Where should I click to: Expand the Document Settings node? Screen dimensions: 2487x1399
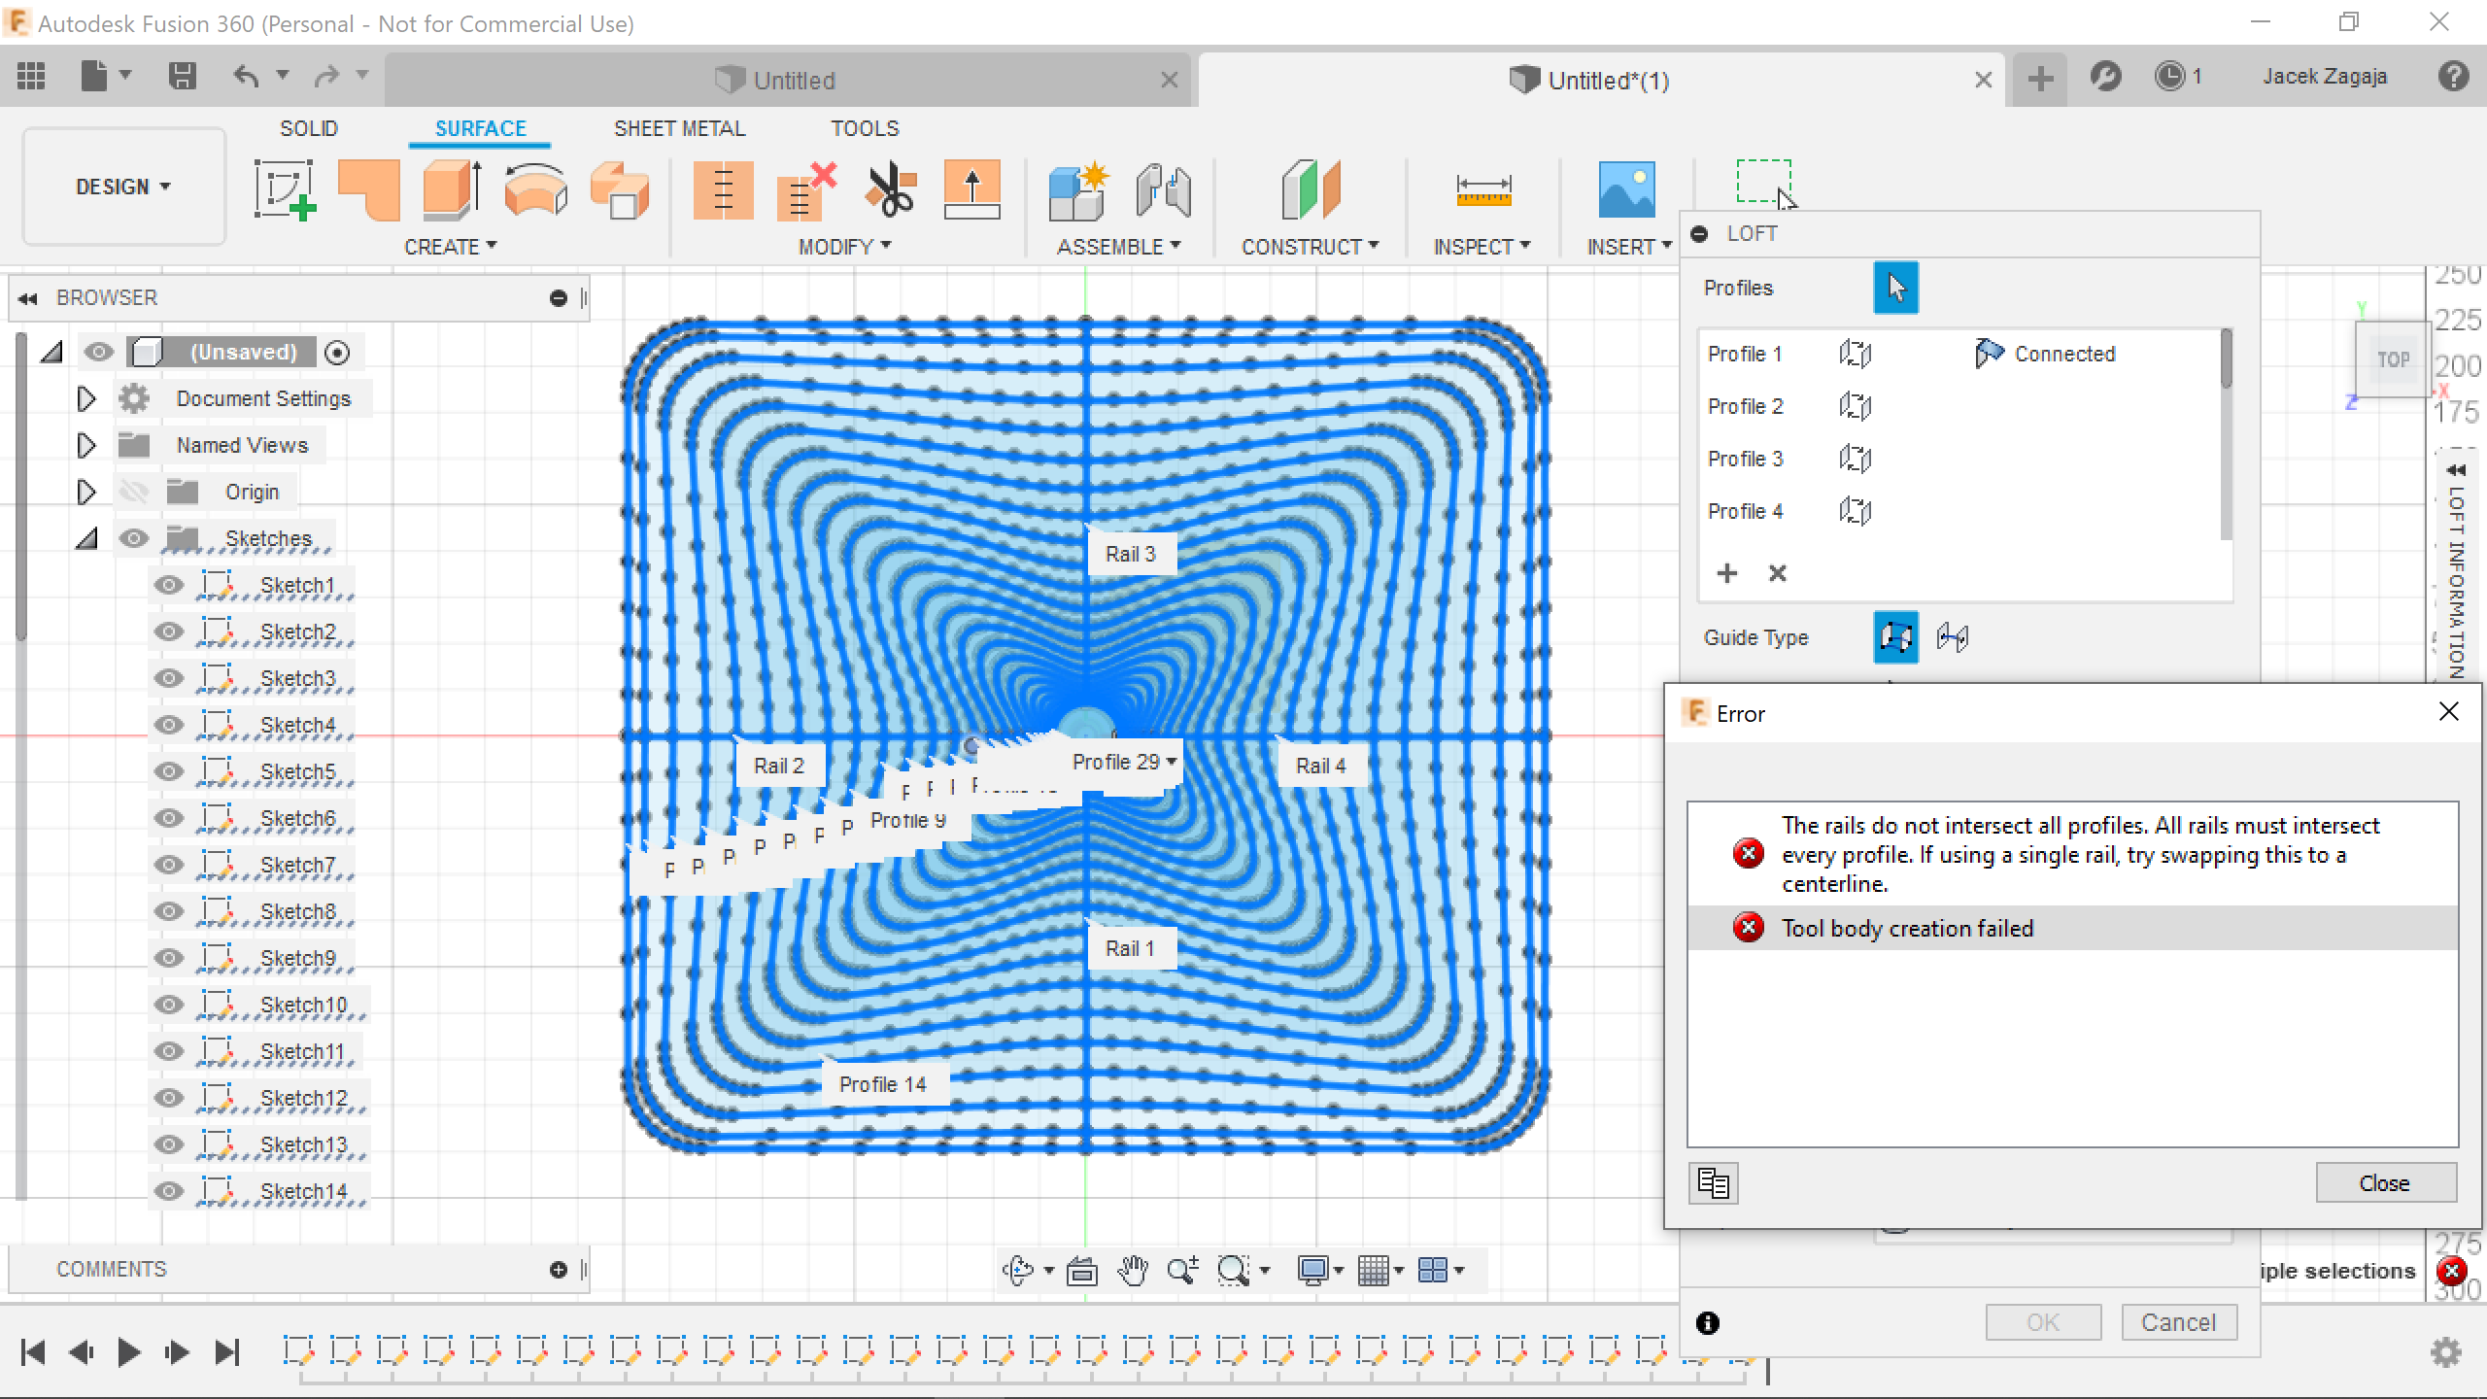pos(86,398)
